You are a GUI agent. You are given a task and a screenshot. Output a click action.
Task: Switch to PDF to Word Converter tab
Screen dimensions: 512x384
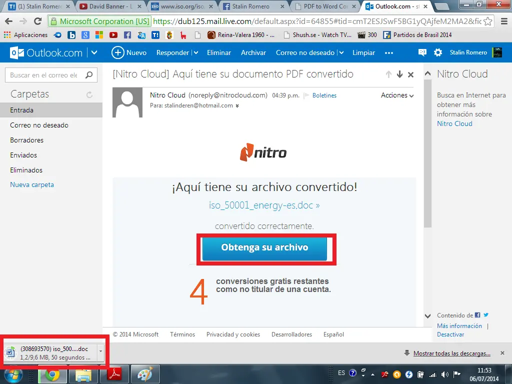coord(325,6)
